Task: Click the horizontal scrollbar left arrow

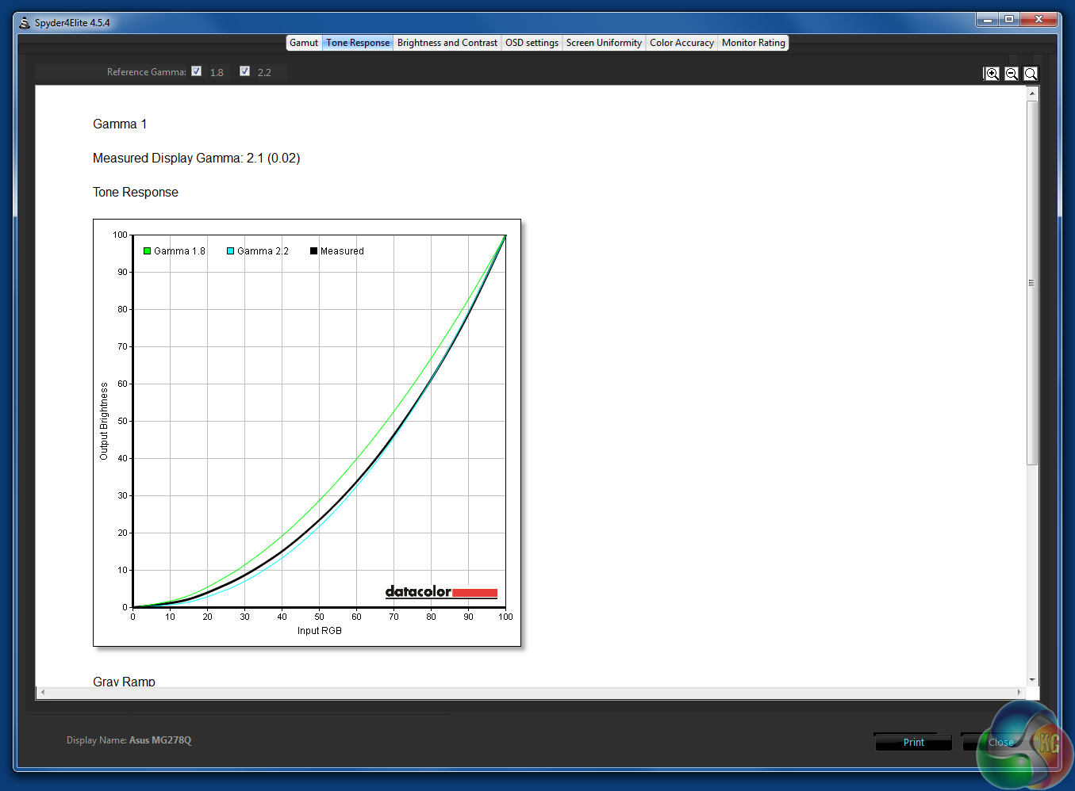Action: click(x=43, y=693)
